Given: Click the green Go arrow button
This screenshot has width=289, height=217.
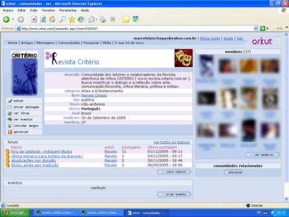Looking at the screenshot, I should [x=262, y=28].
